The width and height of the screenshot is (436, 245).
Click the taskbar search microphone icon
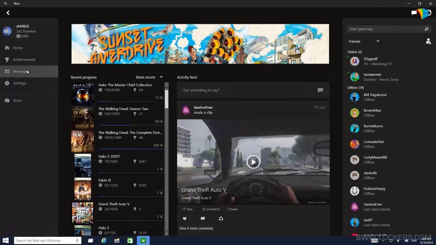tap(78, 241)
